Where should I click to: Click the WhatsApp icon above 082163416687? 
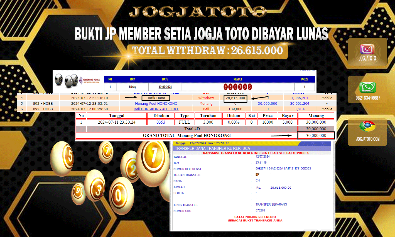tap(368, 88)
